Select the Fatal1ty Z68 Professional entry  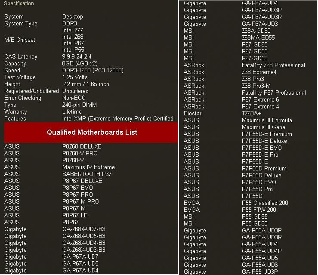(x=273, y=65)
